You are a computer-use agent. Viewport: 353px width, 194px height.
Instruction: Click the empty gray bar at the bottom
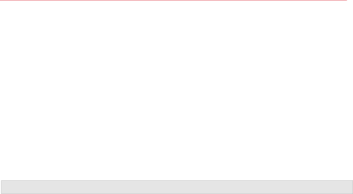pos(177,187)
